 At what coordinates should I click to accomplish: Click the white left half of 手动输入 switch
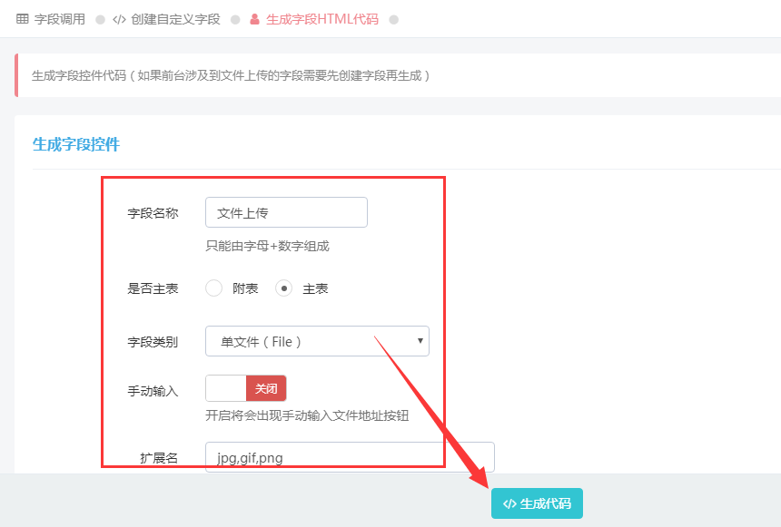(x=225, y=388)
